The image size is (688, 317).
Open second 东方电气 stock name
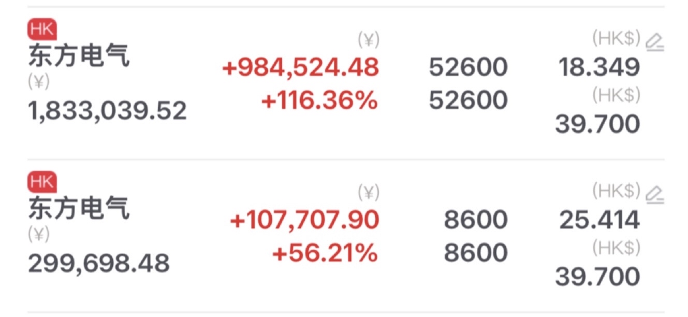point(79,209)
